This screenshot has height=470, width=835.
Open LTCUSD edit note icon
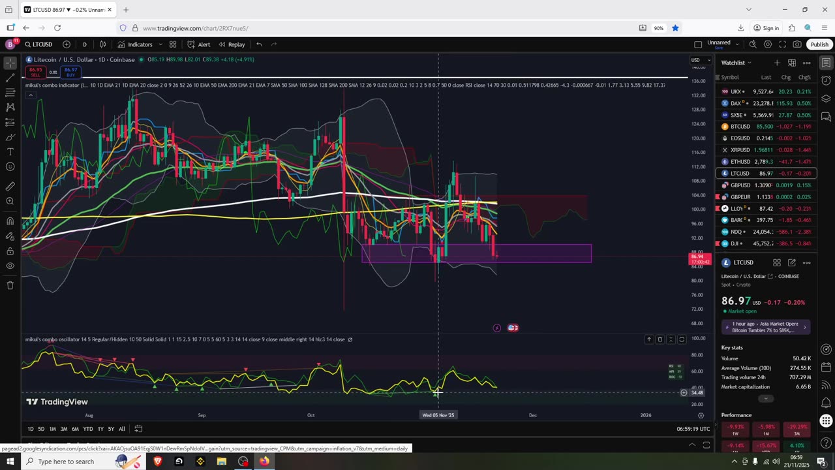click(792, 262)
